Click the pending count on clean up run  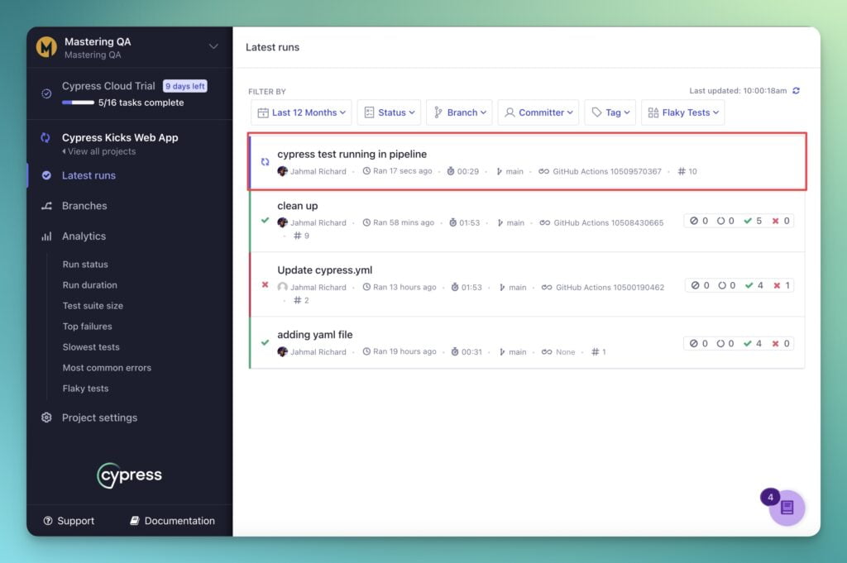[725, 221]
